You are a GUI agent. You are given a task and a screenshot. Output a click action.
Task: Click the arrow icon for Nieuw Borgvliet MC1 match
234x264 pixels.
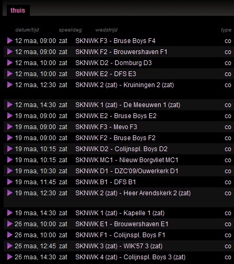click(x=10, y=160)
